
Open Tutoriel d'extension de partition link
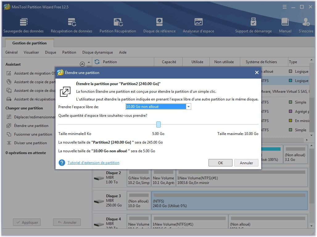(93, 163)
